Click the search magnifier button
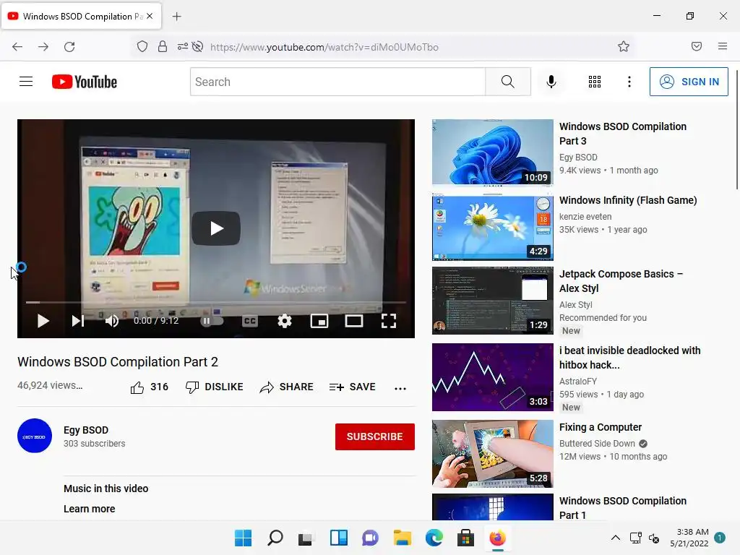 pyautogui.click(x=508, y=82)
